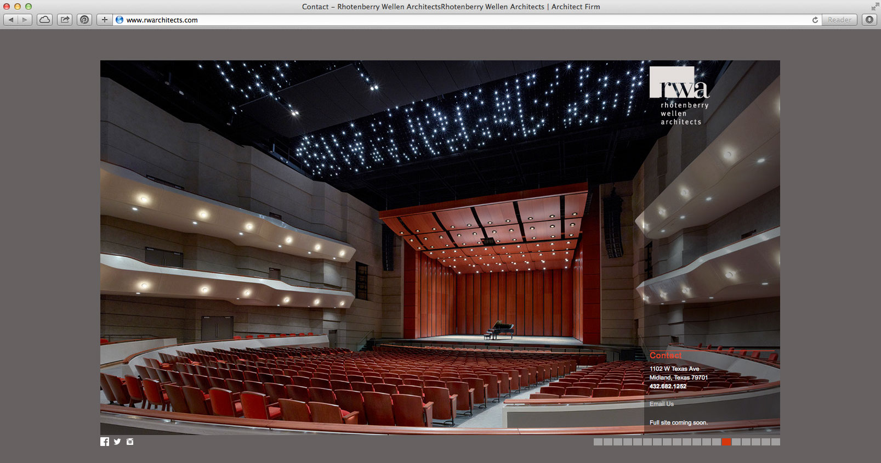Click the globe site icon beside the URL

120,20
